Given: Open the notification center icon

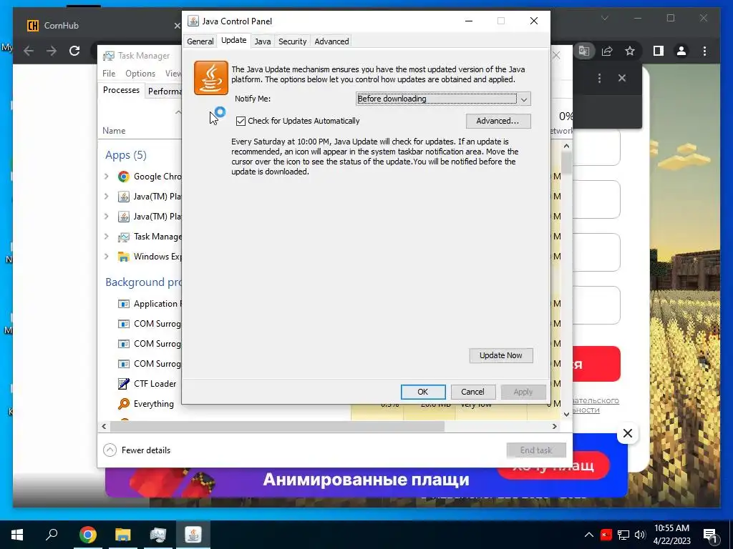Looking at the screenshot, I should 711,535.
